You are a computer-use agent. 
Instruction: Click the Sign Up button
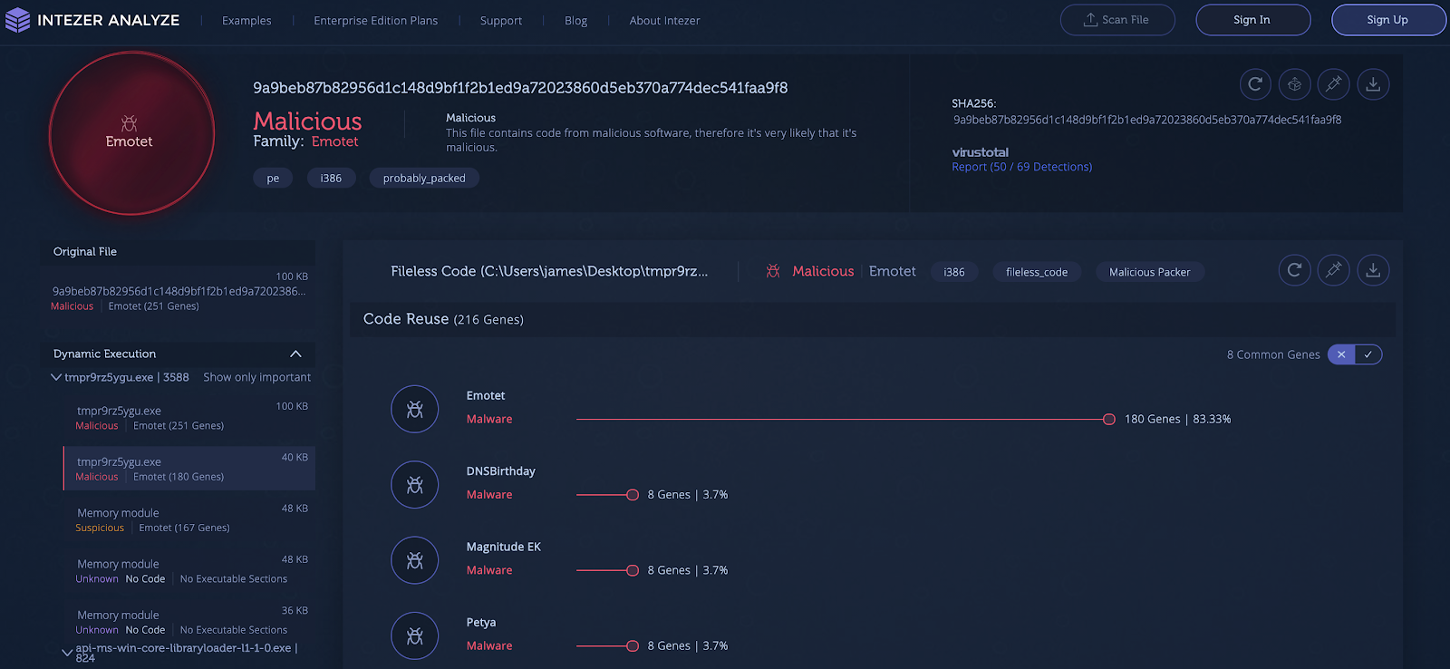(x=1387, y=20)
